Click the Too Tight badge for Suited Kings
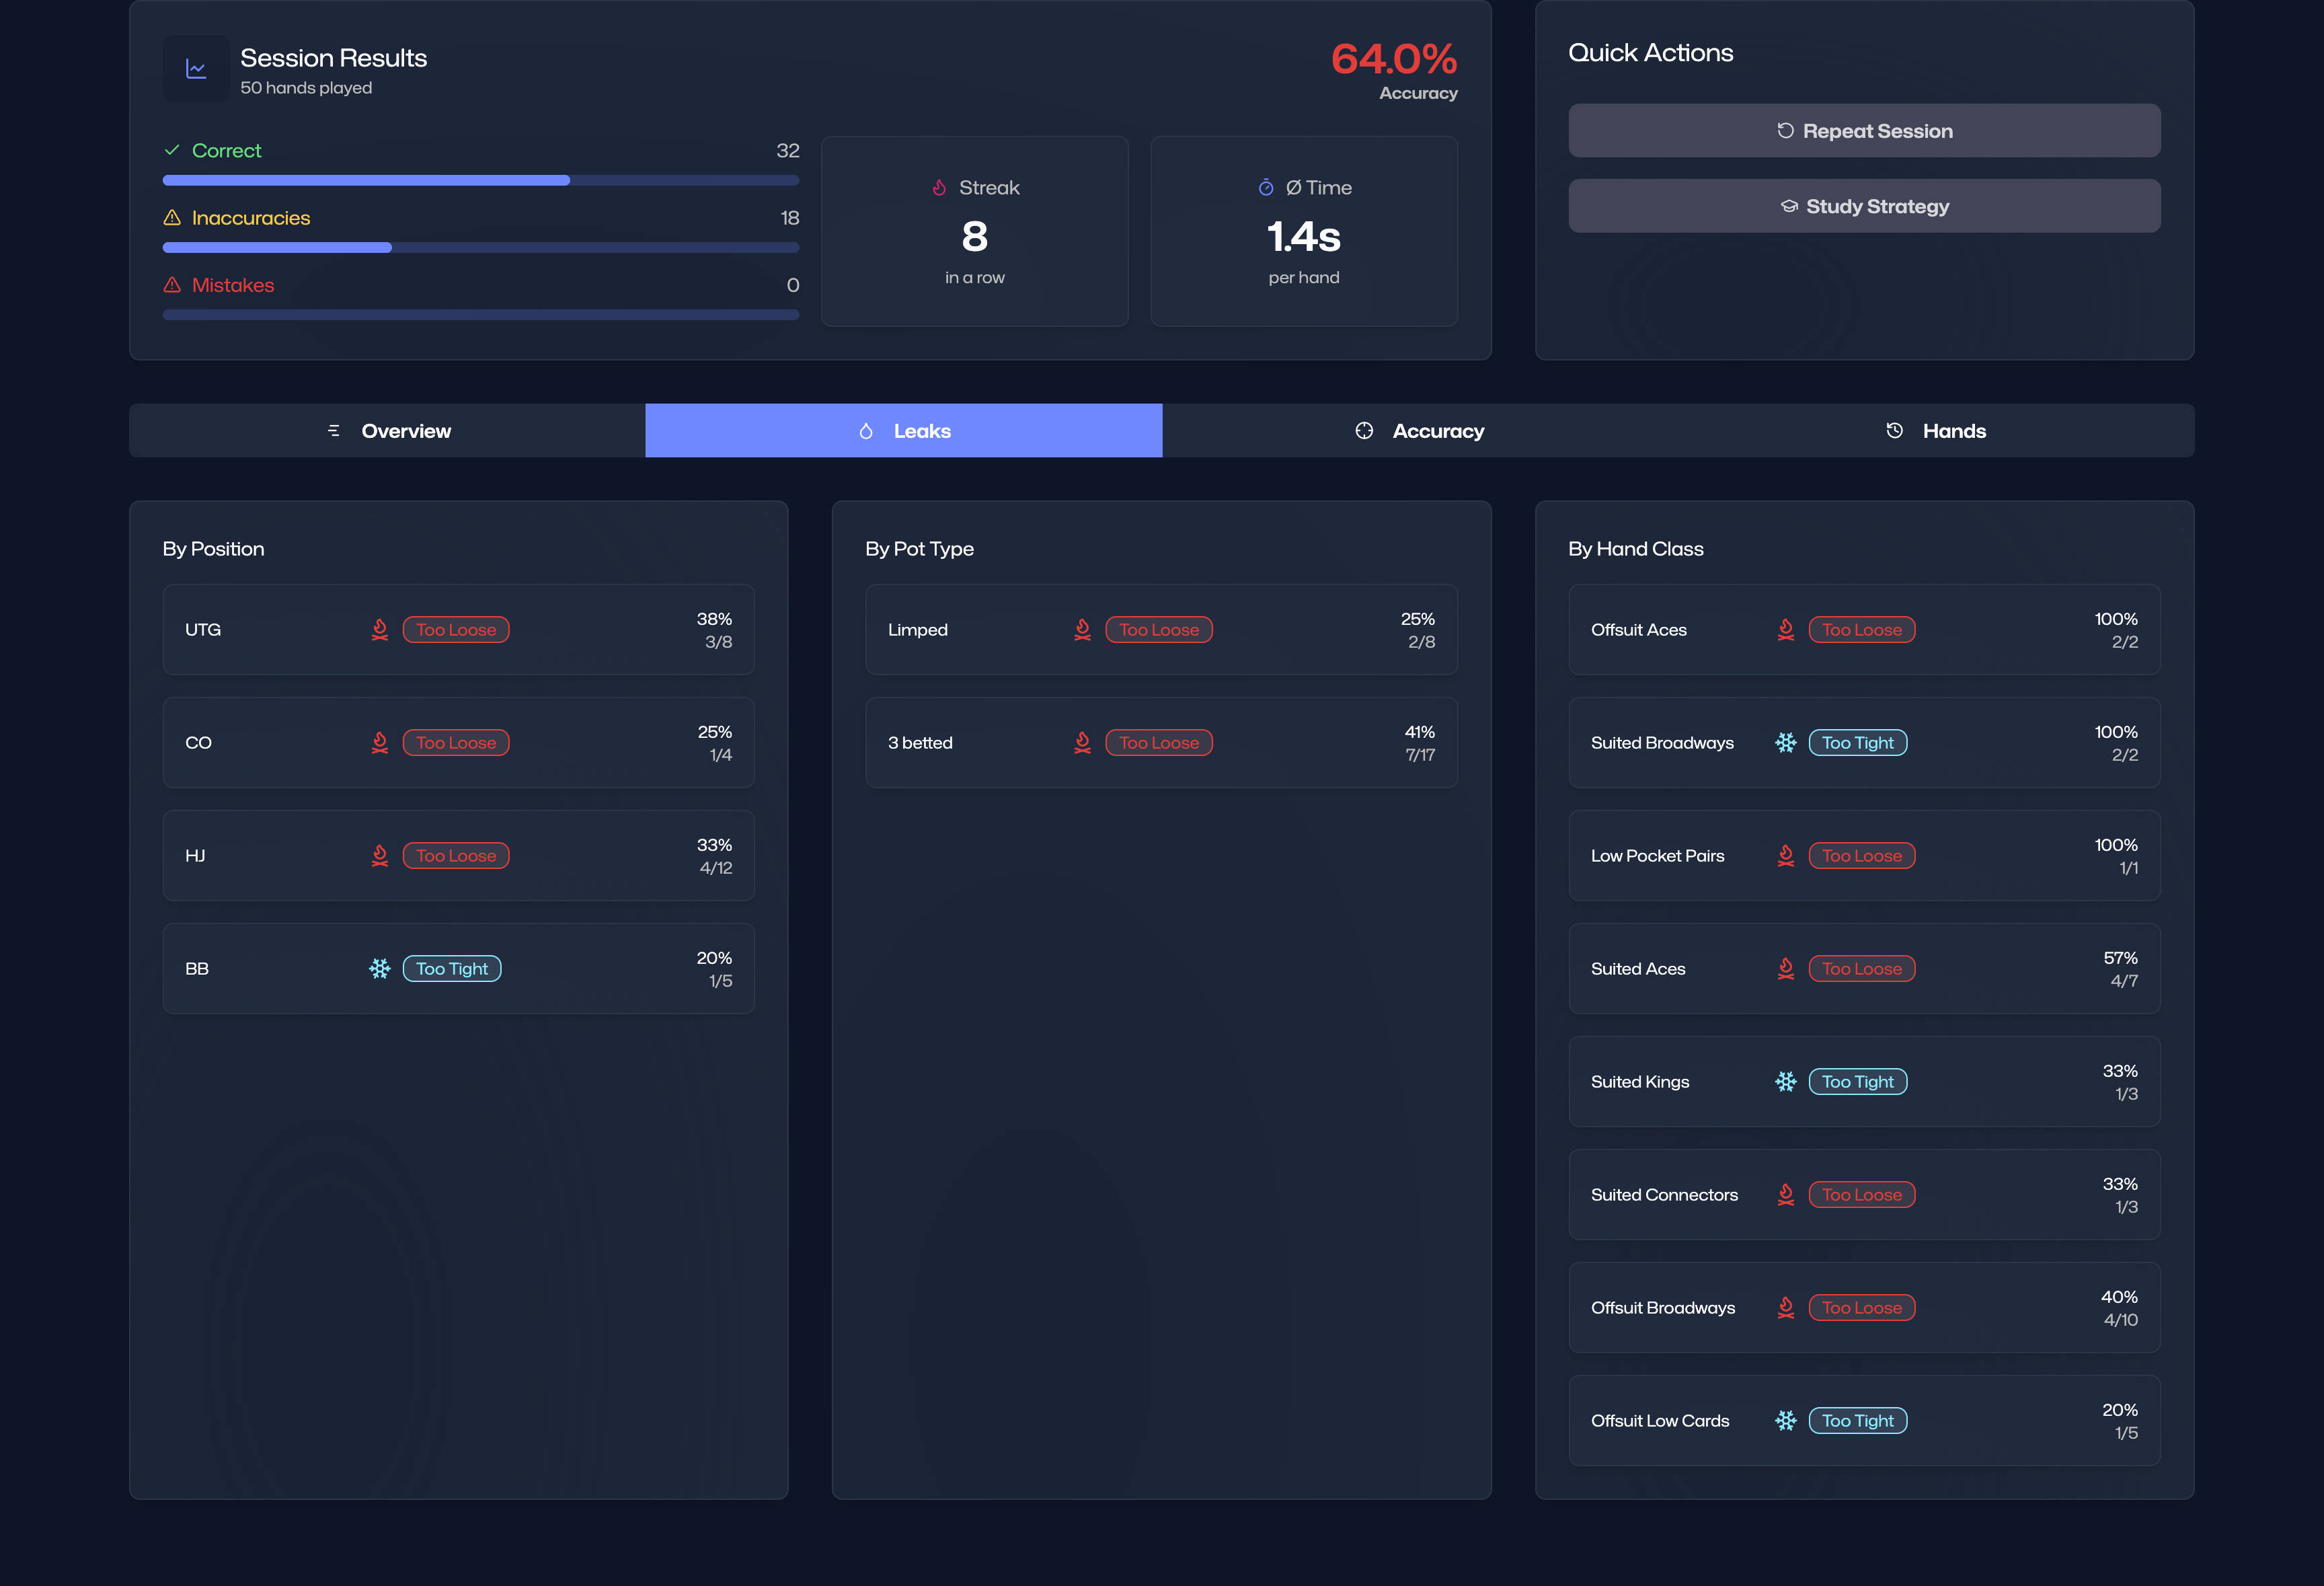 coord(1857,1082)
